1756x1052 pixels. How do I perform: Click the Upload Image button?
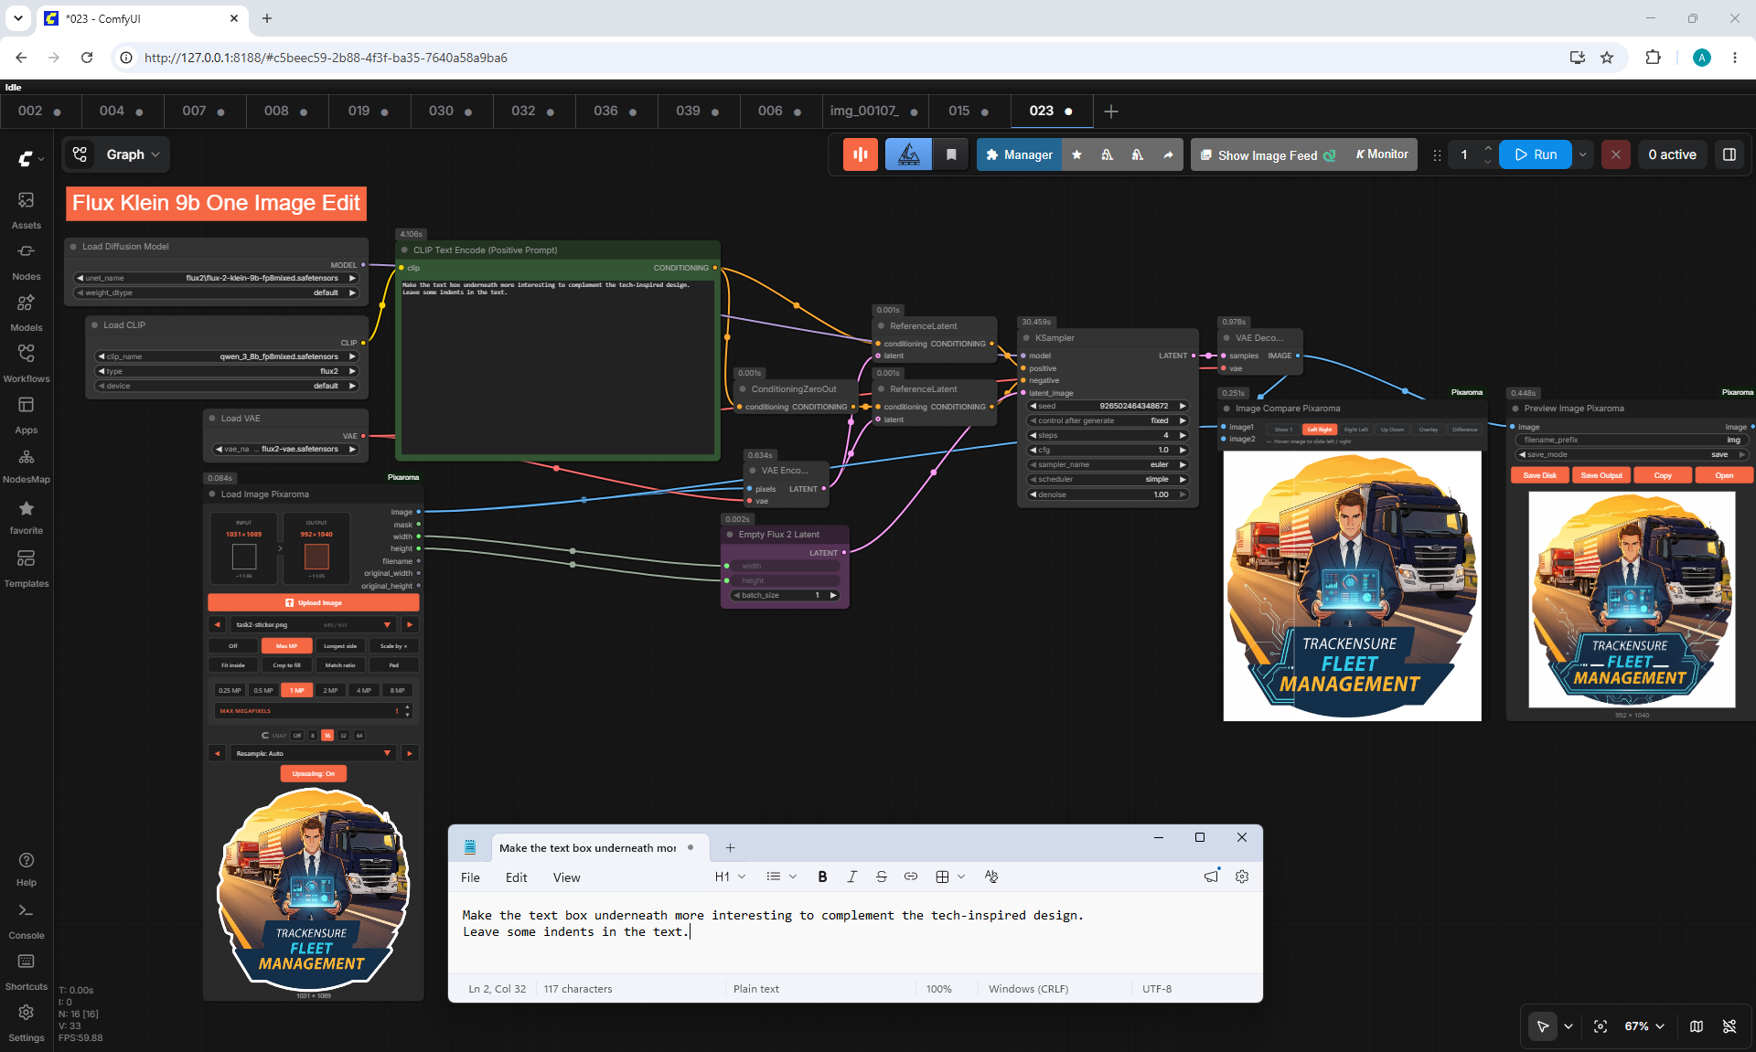[x=314, y=602]
